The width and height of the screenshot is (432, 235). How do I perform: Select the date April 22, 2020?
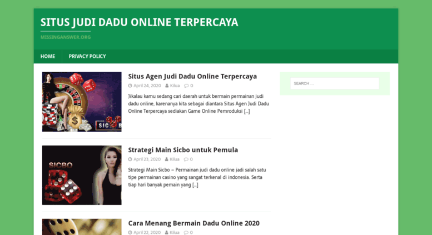(x=147, y=233)
